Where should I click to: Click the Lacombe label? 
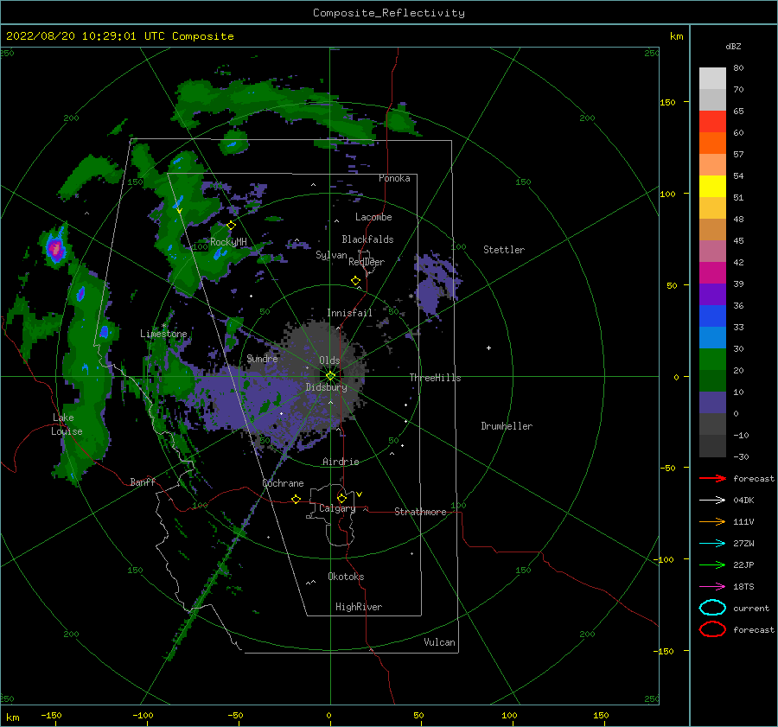coord(373,217)
